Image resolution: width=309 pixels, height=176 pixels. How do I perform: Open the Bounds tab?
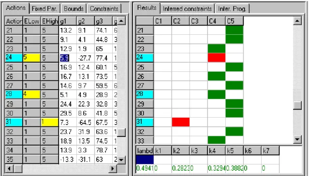point(74,9)
